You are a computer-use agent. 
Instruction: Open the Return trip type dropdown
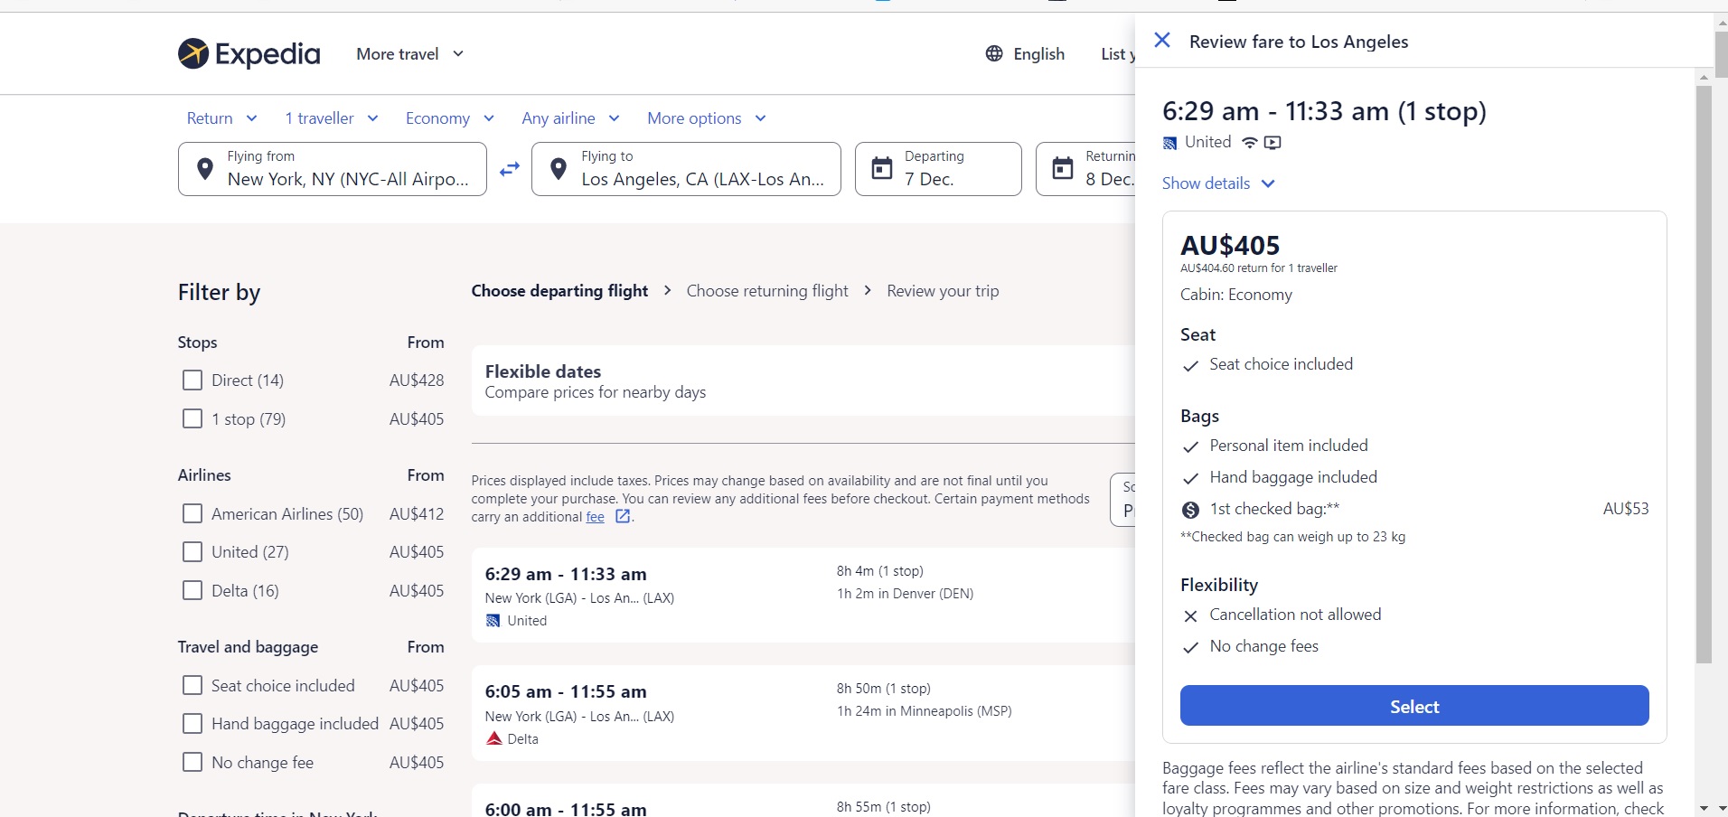click(222, 118)
